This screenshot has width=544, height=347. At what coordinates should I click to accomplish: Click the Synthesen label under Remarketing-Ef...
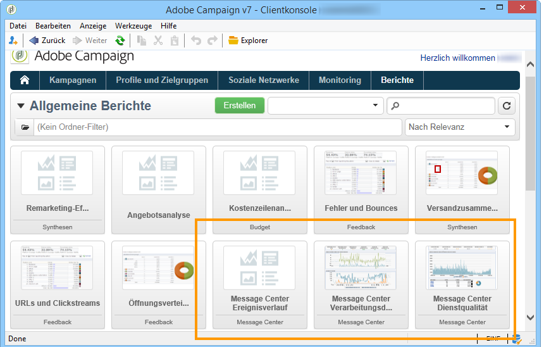click(58, 227)
